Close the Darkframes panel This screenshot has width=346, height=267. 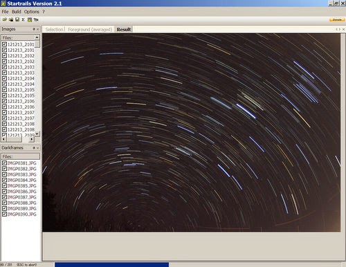coord(38,148)
